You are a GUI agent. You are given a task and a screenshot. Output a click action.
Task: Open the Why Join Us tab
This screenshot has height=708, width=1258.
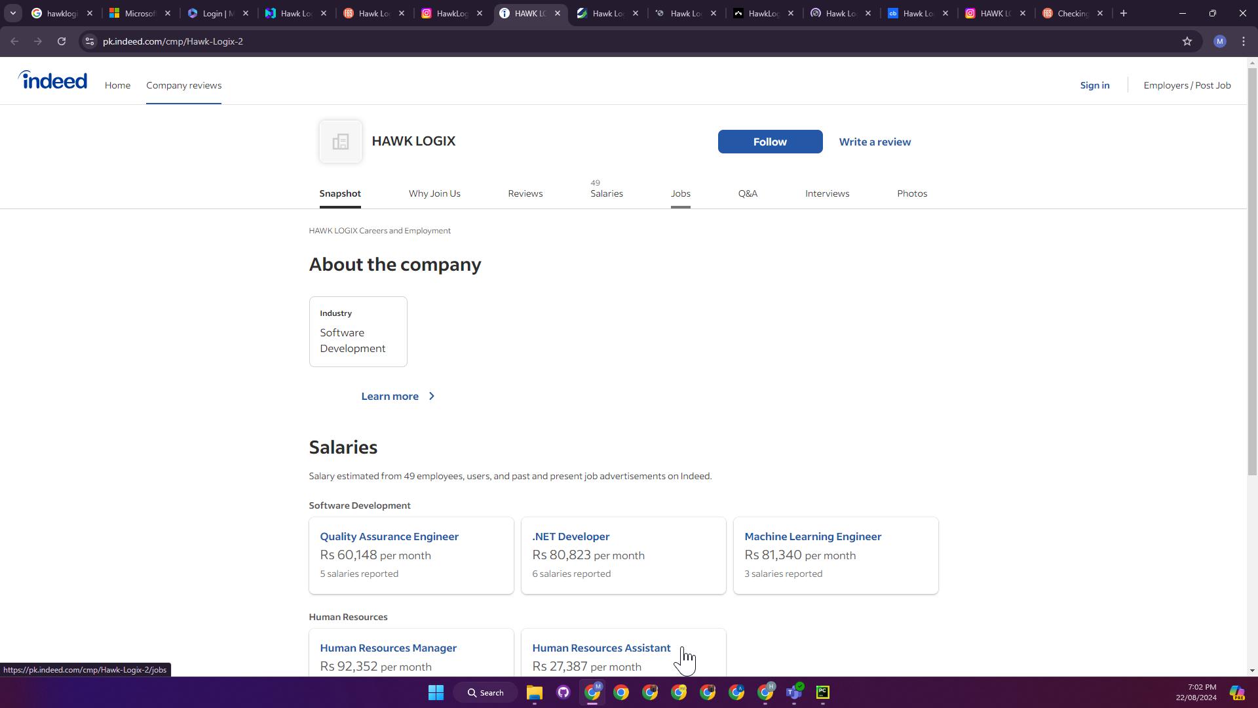[434, 193]
